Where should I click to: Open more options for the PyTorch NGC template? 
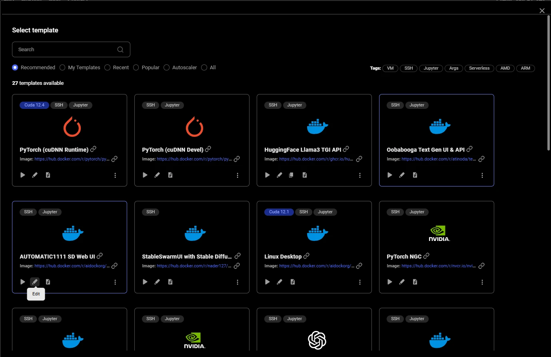(x=482, y=282)
